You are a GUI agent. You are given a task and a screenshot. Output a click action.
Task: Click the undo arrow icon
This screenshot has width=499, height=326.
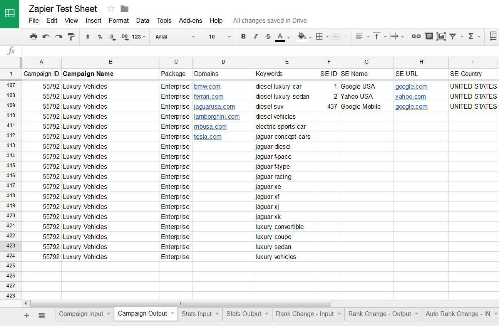coord(46,37)
